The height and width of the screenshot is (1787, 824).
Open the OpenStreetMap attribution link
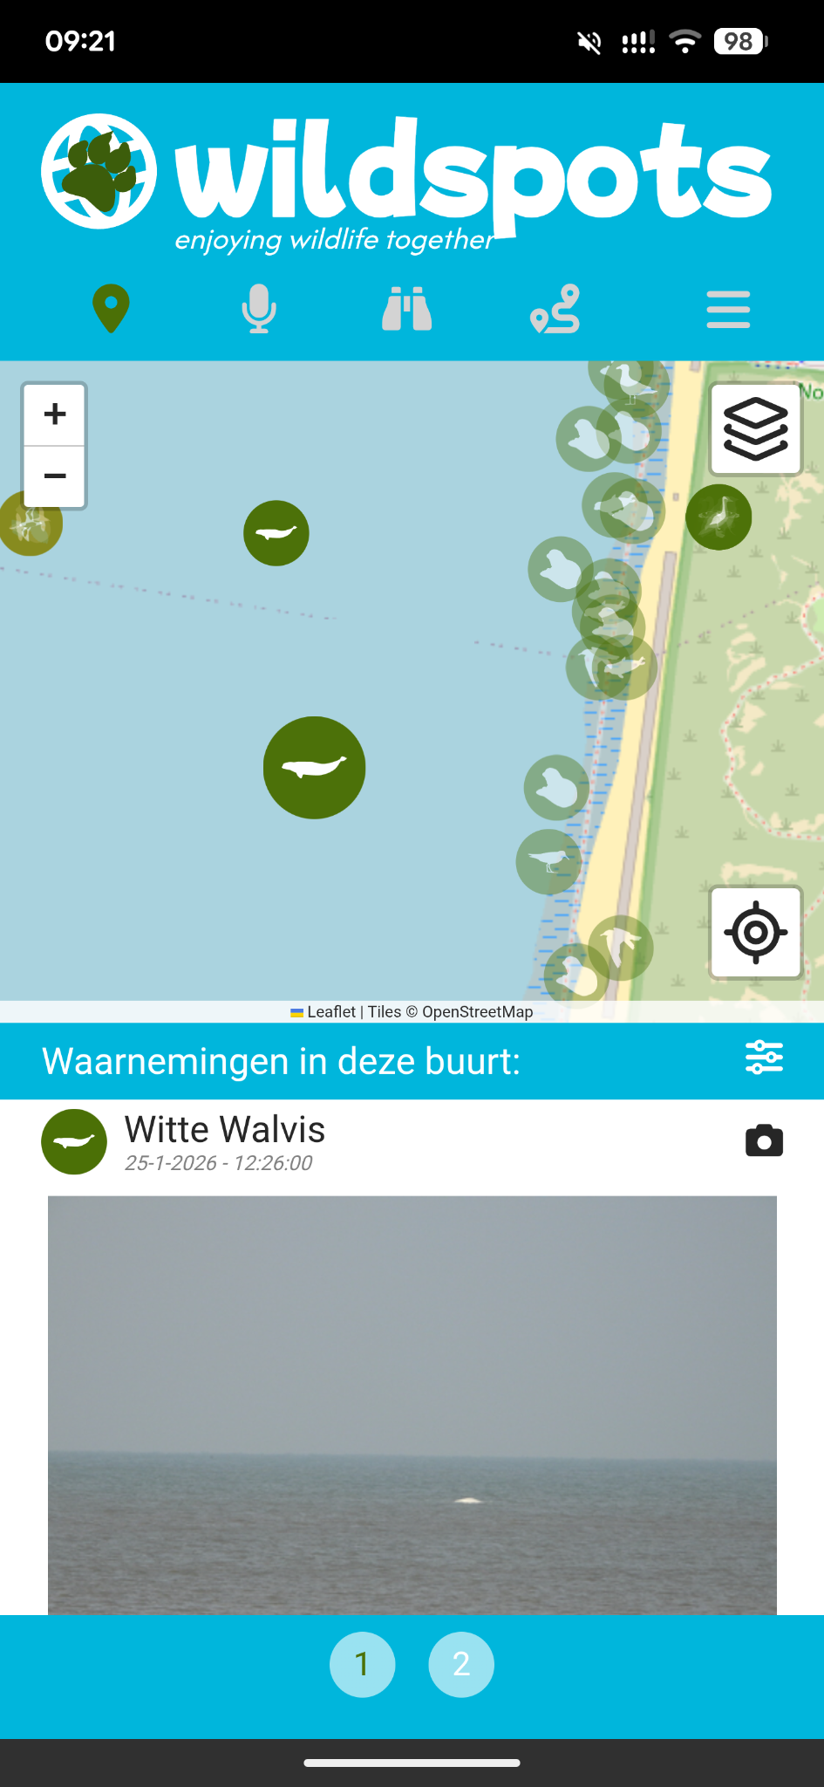[x=477, y=1012]
